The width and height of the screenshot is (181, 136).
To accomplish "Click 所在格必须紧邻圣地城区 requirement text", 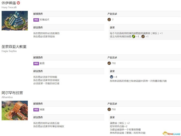I will click(x=46, y=80).
